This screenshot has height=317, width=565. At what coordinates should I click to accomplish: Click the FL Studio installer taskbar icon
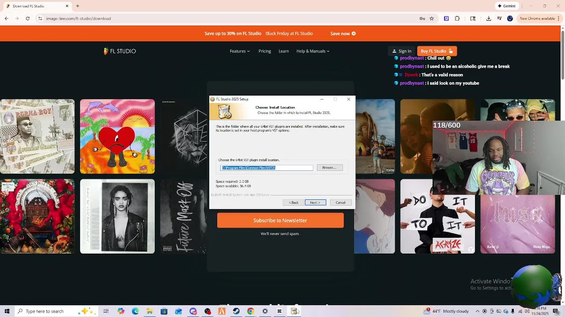294,311
